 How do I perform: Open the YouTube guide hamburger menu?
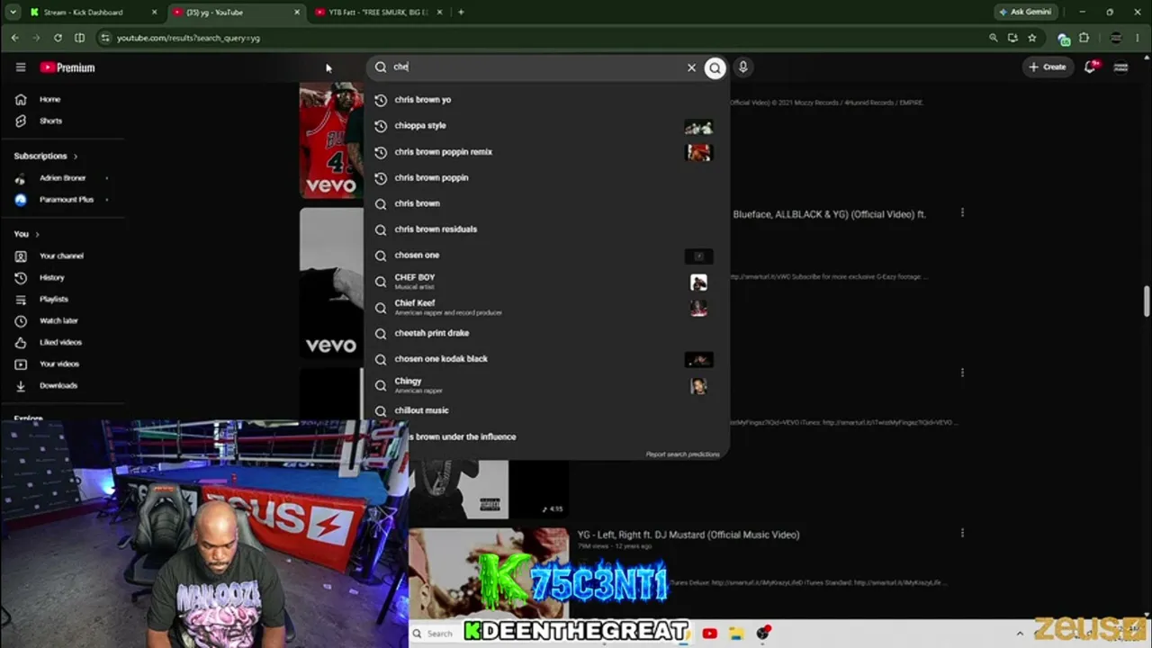pyautogui.click(x=21, y=67)
